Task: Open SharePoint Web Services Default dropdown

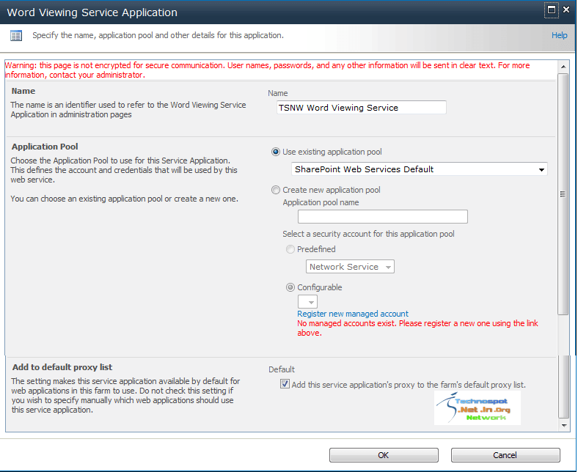Action: tap(420, 169)
